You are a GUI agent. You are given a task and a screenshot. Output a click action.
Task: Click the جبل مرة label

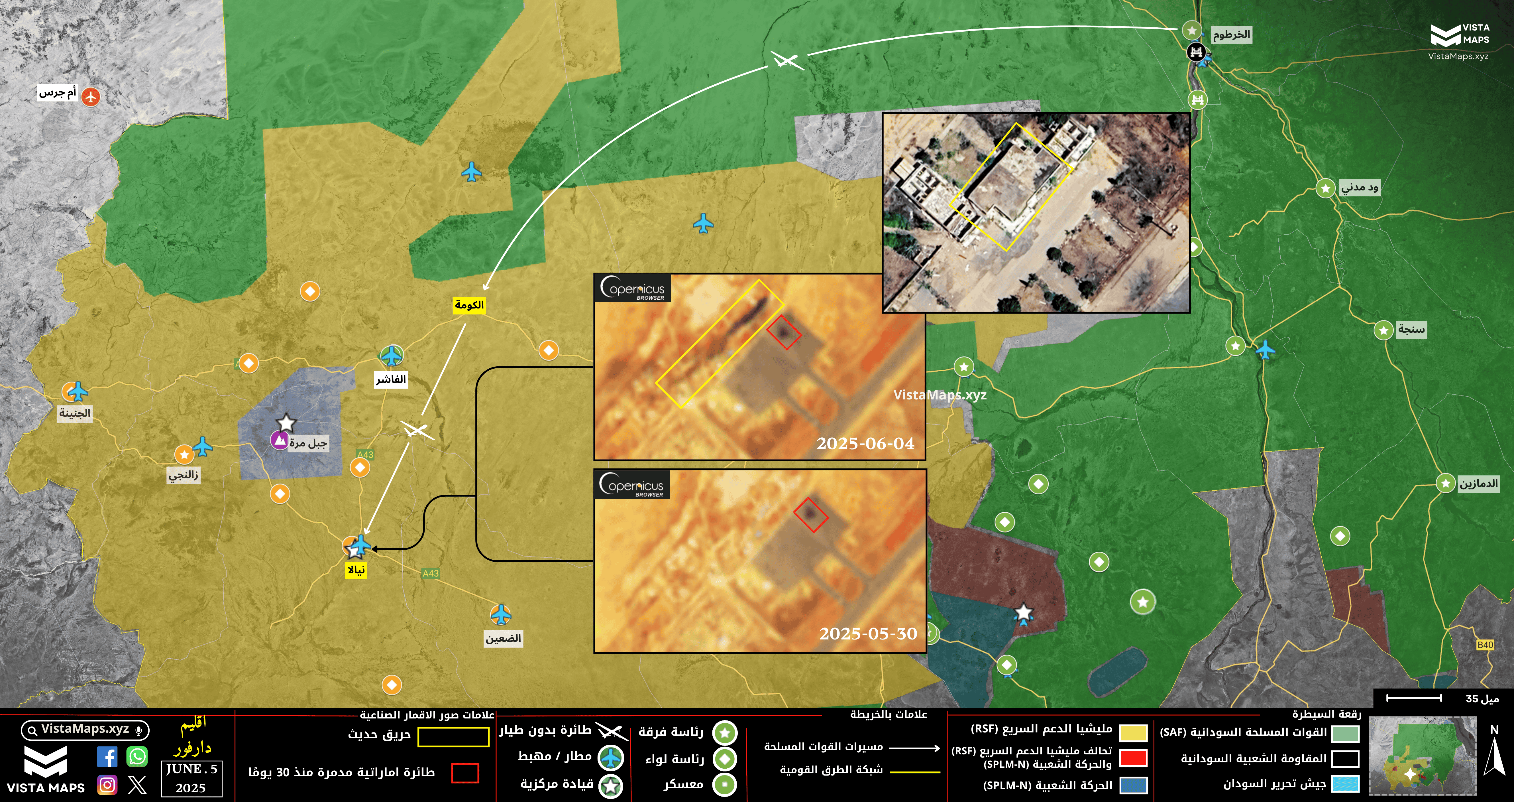point(309,443)
